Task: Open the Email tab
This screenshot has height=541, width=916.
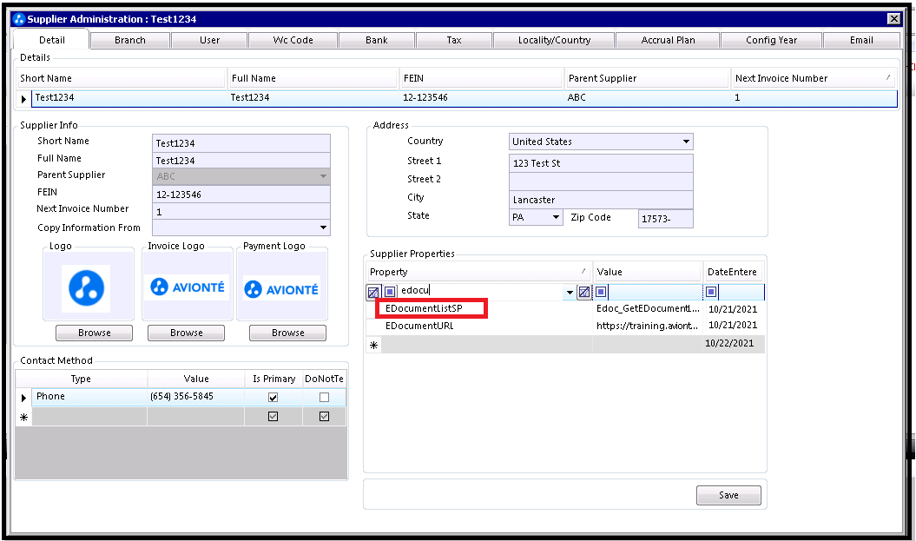Action: coord(861,40)
